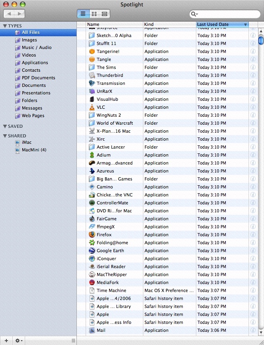
Task: Show info for the Tangle row
Action: 253,59
